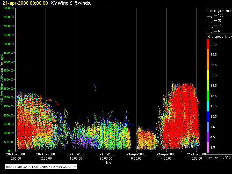Click the 3500.00 altitude axis label

pyautogui.click(x=9, y=89)
